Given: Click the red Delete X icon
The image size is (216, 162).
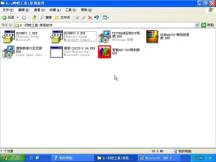Looking at the screenshot, I should [x=90, y=18].
